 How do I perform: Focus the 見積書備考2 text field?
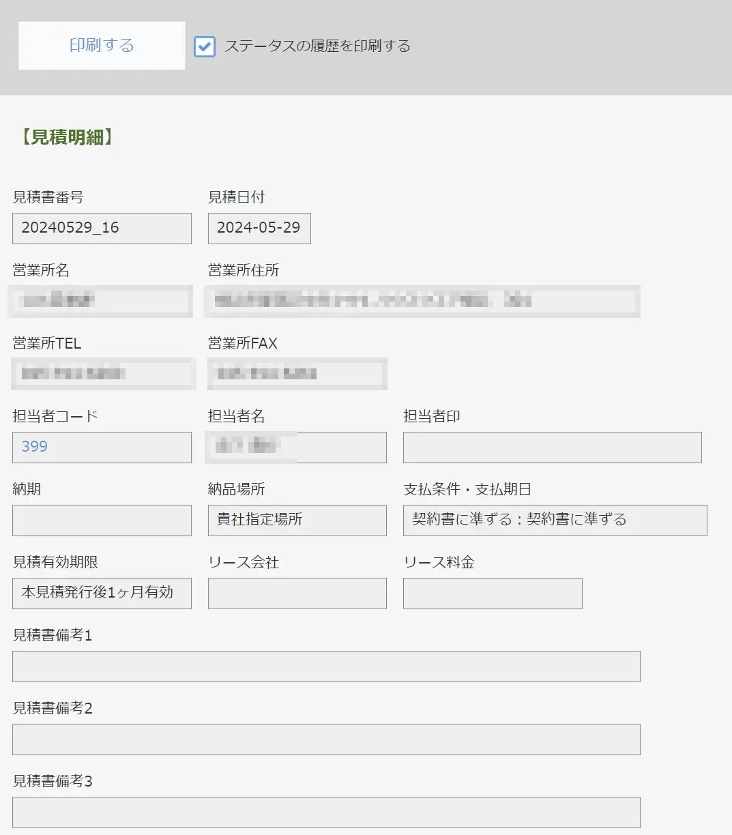click(x=326, y=739)
